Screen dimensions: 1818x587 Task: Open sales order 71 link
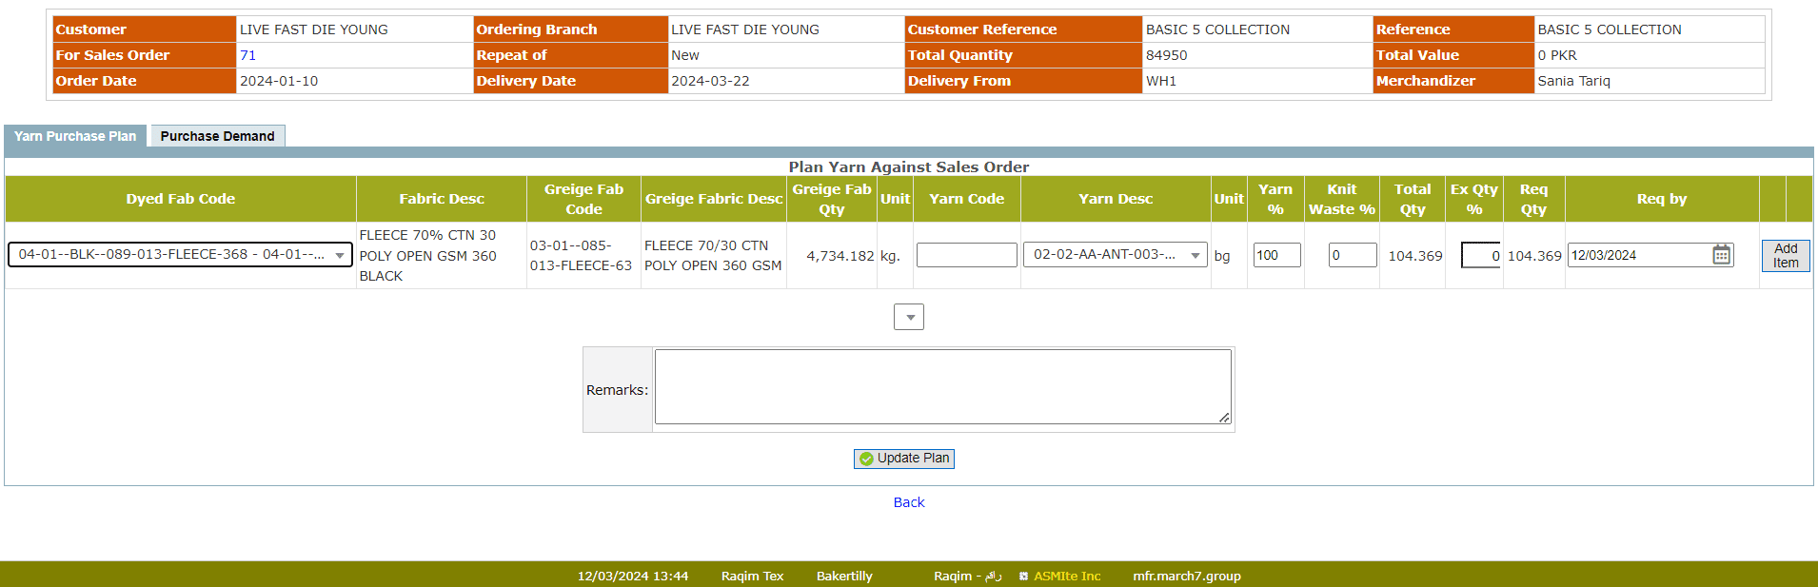247,55
